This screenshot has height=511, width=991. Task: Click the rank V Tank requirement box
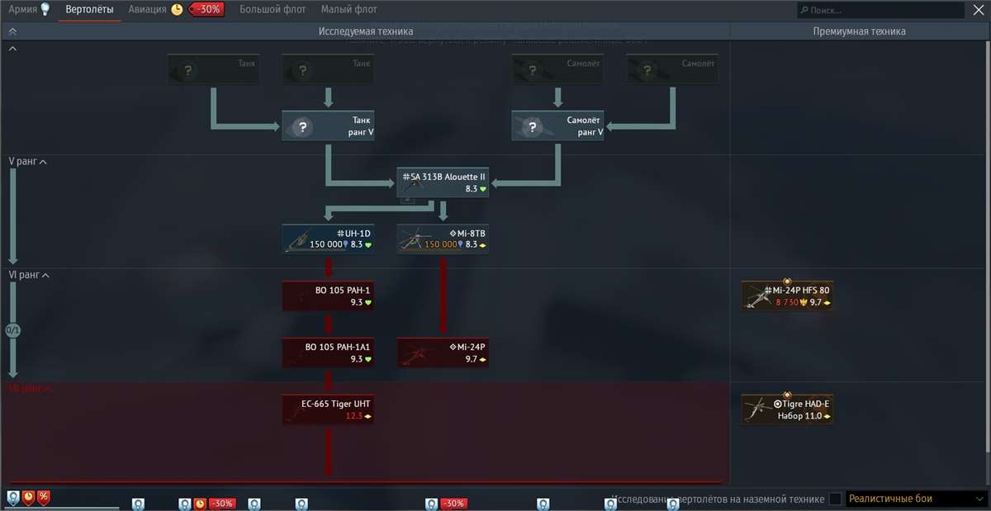click(x=328, y=126)
